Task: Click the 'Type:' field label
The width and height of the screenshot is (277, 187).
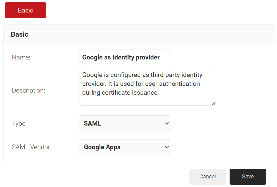Action: pyautogui.click(x=19, y=124)
